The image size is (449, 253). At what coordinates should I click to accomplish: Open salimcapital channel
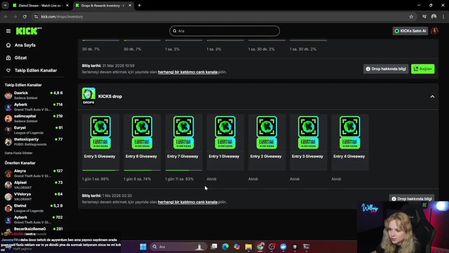34,118
